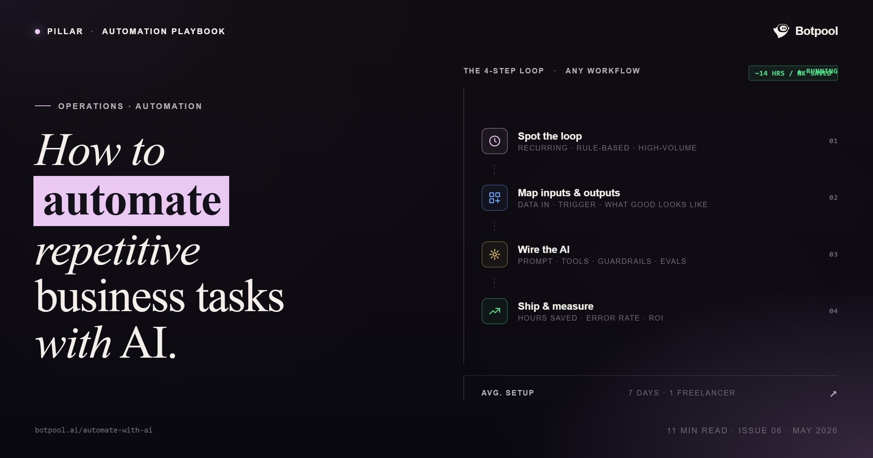The width and height of the screenshot is (873, 458).
Task: Select the Spot the loop step title
Action: tap(550, 136)
